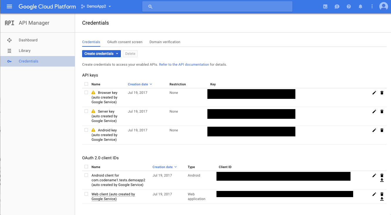Open the API documentation link
The height and width of the screenshot is (215, 391).
184,65
